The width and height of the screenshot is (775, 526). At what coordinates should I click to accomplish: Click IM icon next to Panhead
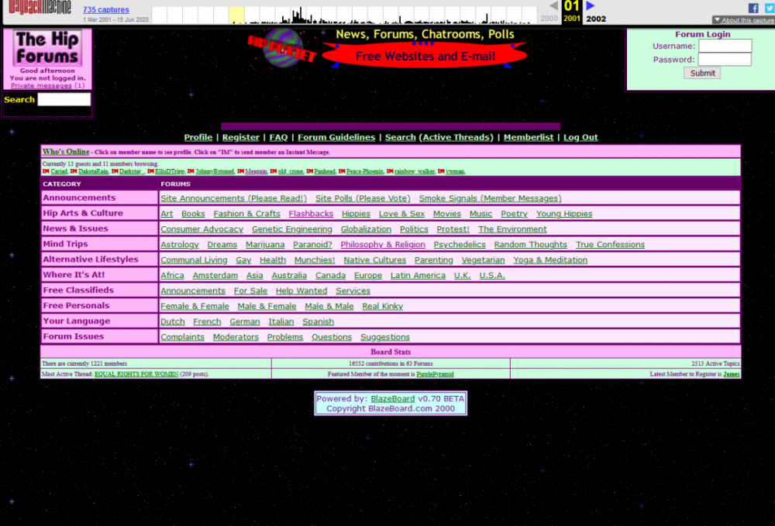(x=309, y=171)
